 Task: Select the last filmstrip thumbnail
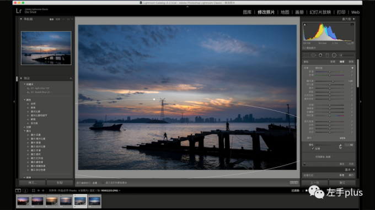click(94, 201)
